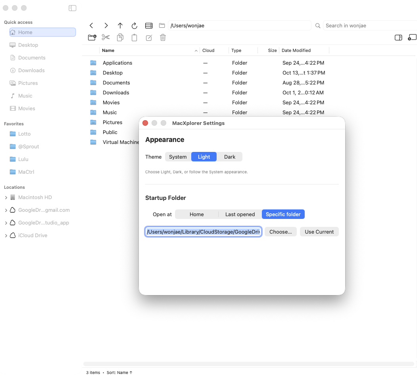Toggle the preview pane icon
Screen dimensions: 417x376
(398, 38)
